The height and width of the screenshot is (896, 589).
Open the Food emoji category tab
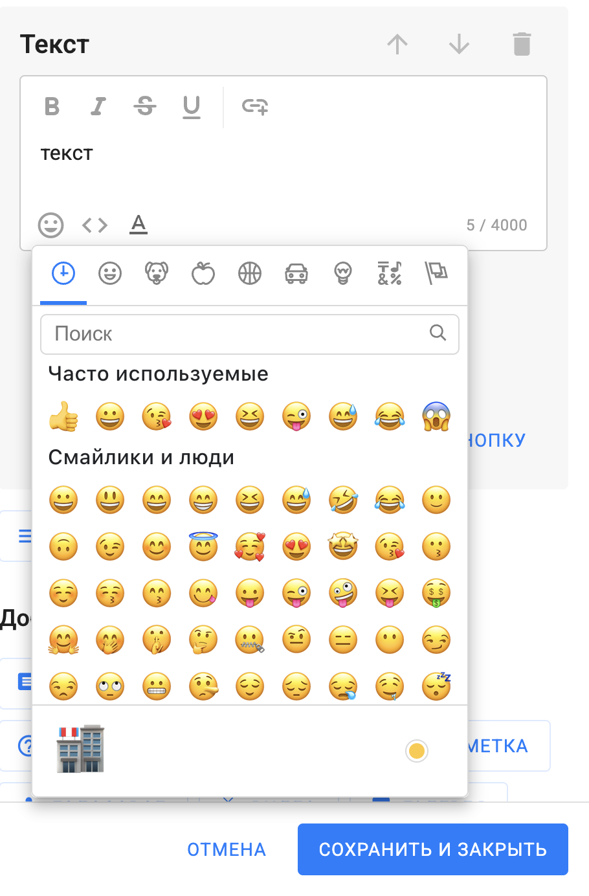click(203, 273)
